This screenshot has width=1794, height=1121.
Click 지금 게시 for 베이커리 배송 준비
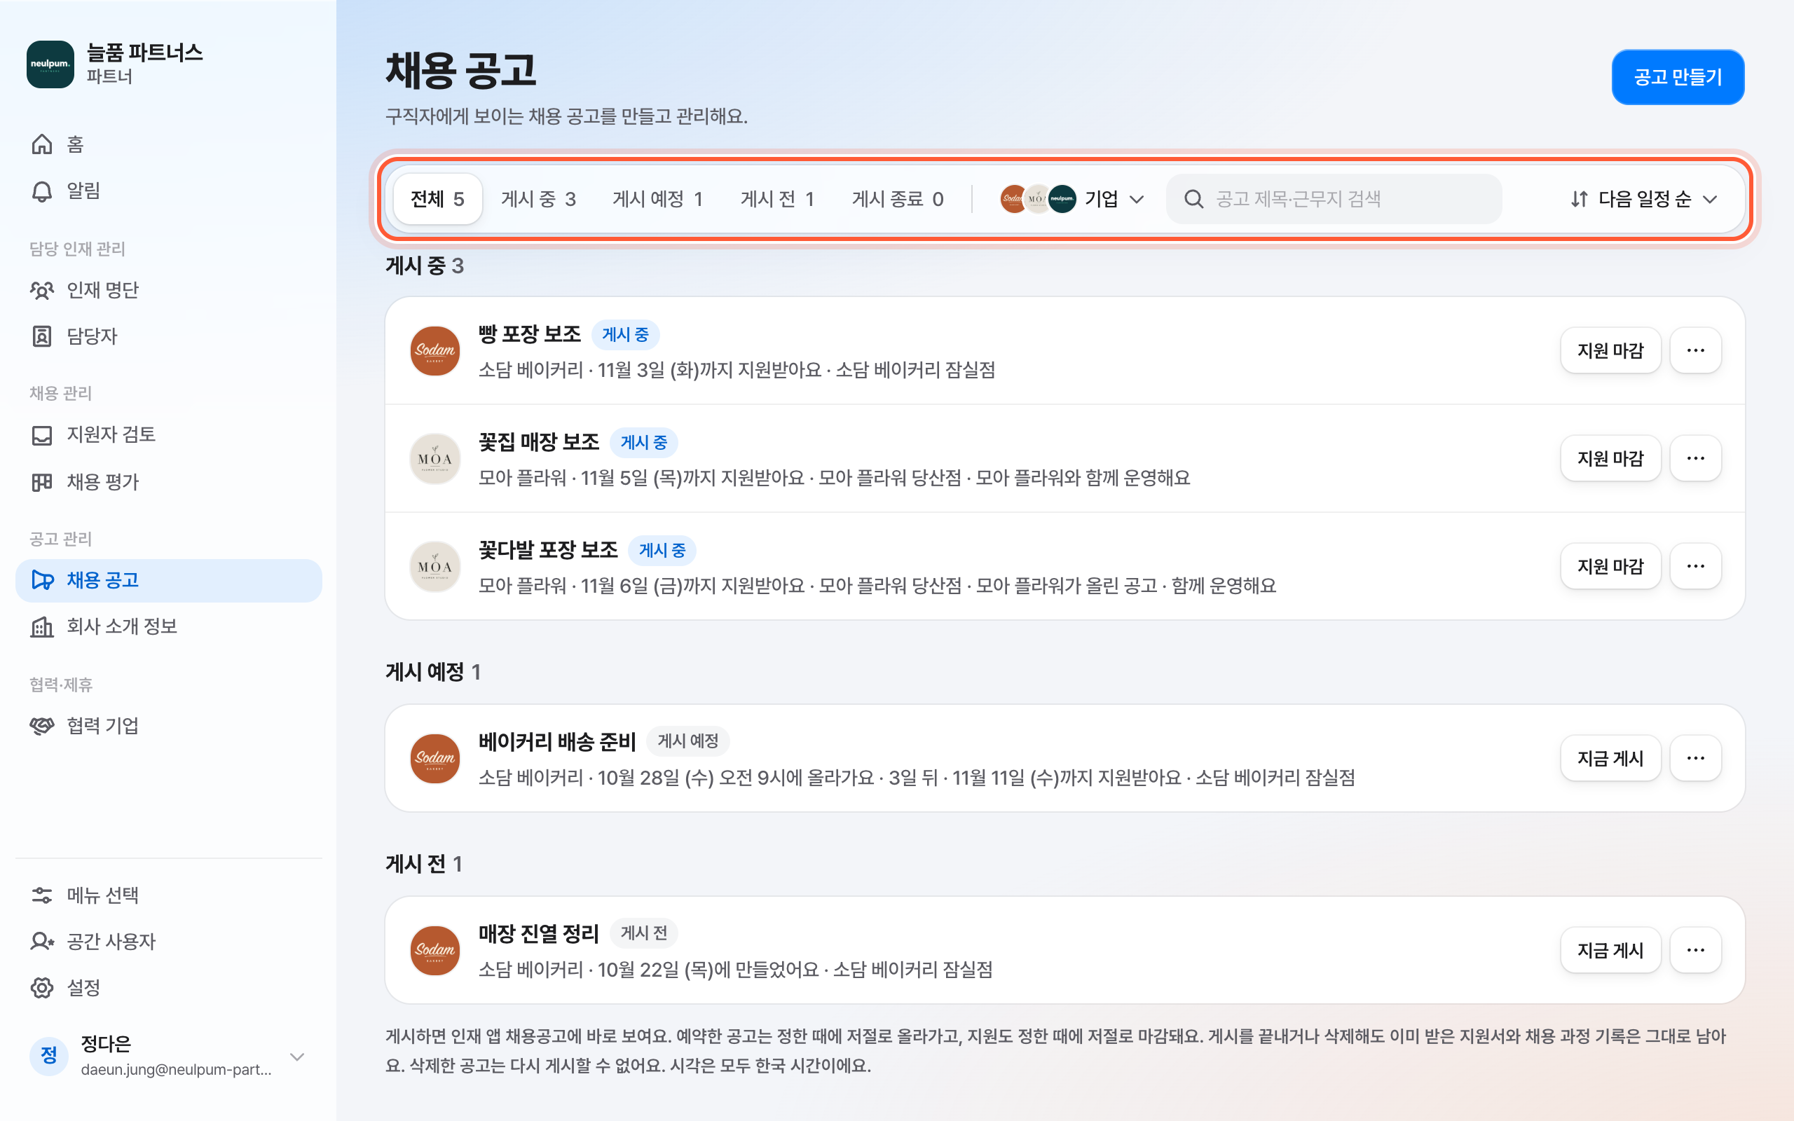tap(1610, 759)
